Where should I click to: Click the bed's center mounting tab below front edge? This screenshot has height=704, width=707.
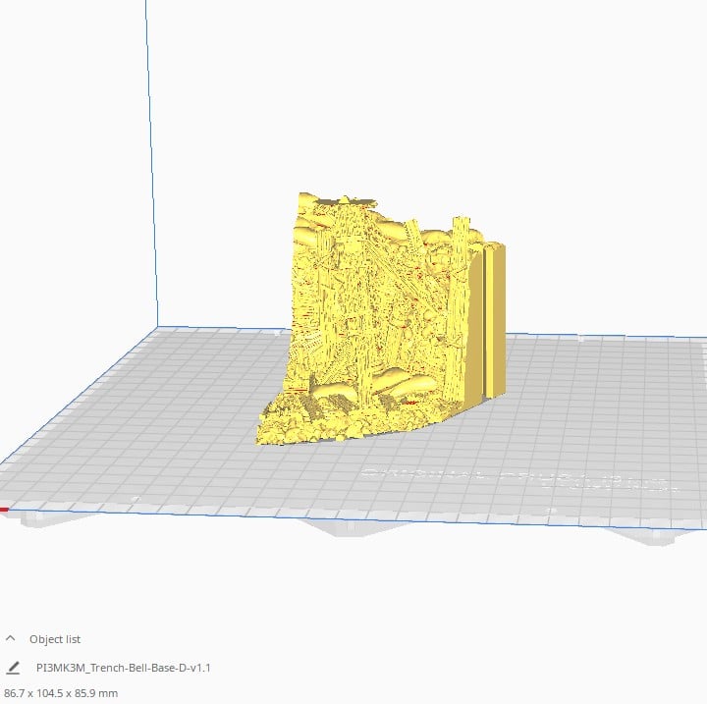point(356,527)
